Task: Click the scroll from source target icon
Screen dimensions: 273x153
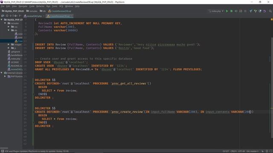Action: [x=7, y=16]
